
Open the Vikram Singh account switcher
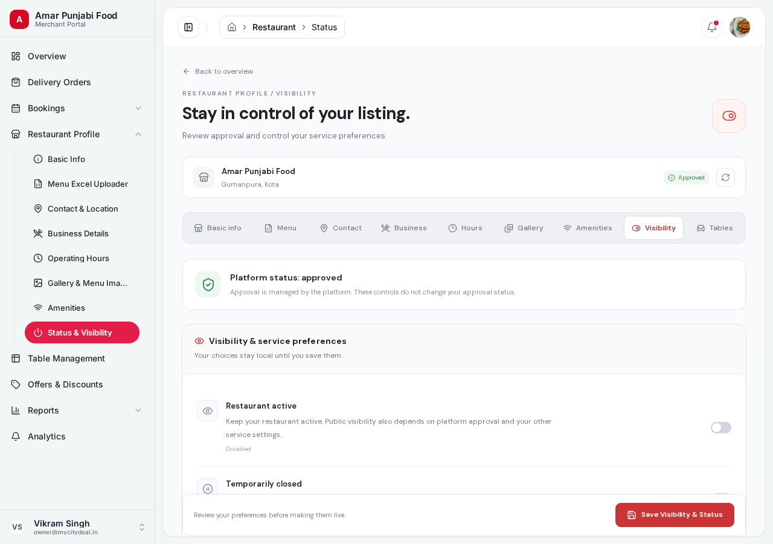77,527
